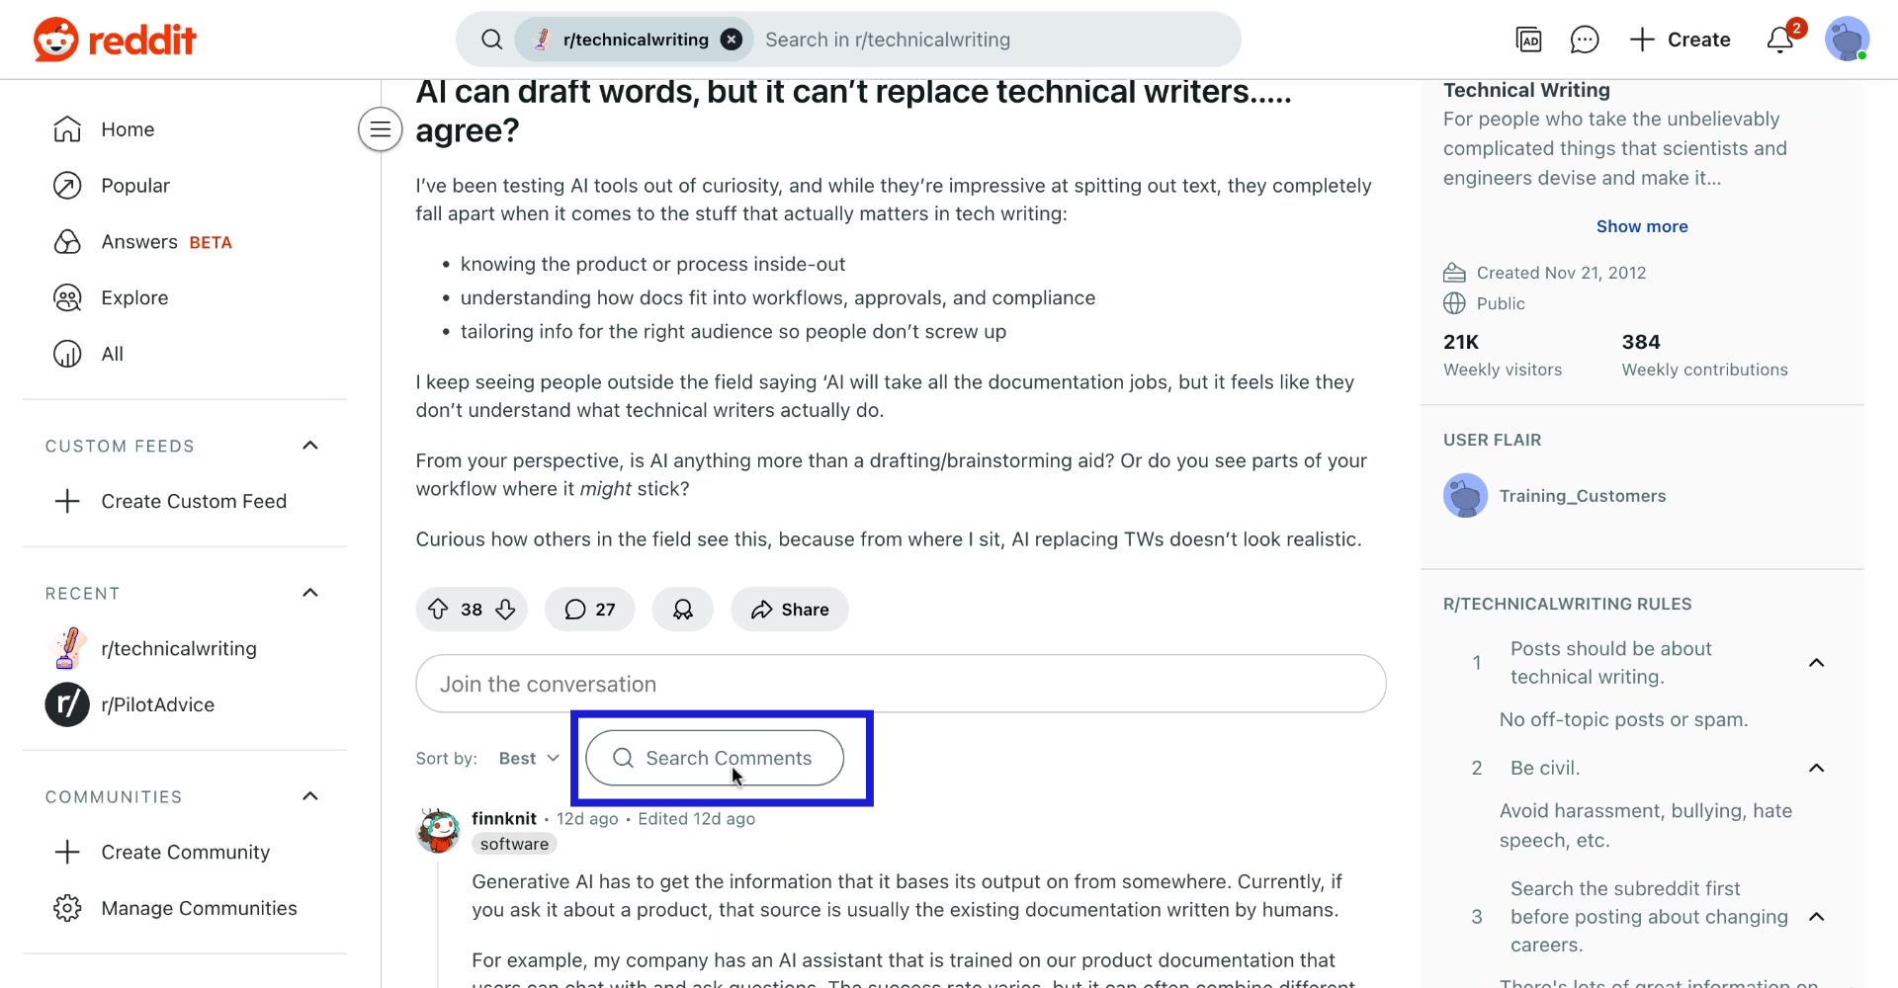The width and height of the screenshot is (1898, 988).
Task: Upvote the post about AI and technical writers
Action: tap(439, 610)
